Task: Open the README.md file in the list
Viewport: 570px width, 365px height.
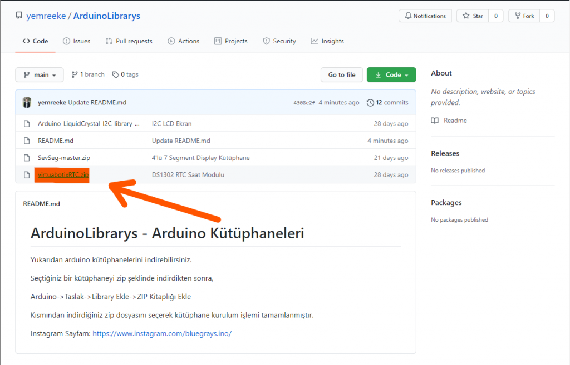Action: coord(56,141)
